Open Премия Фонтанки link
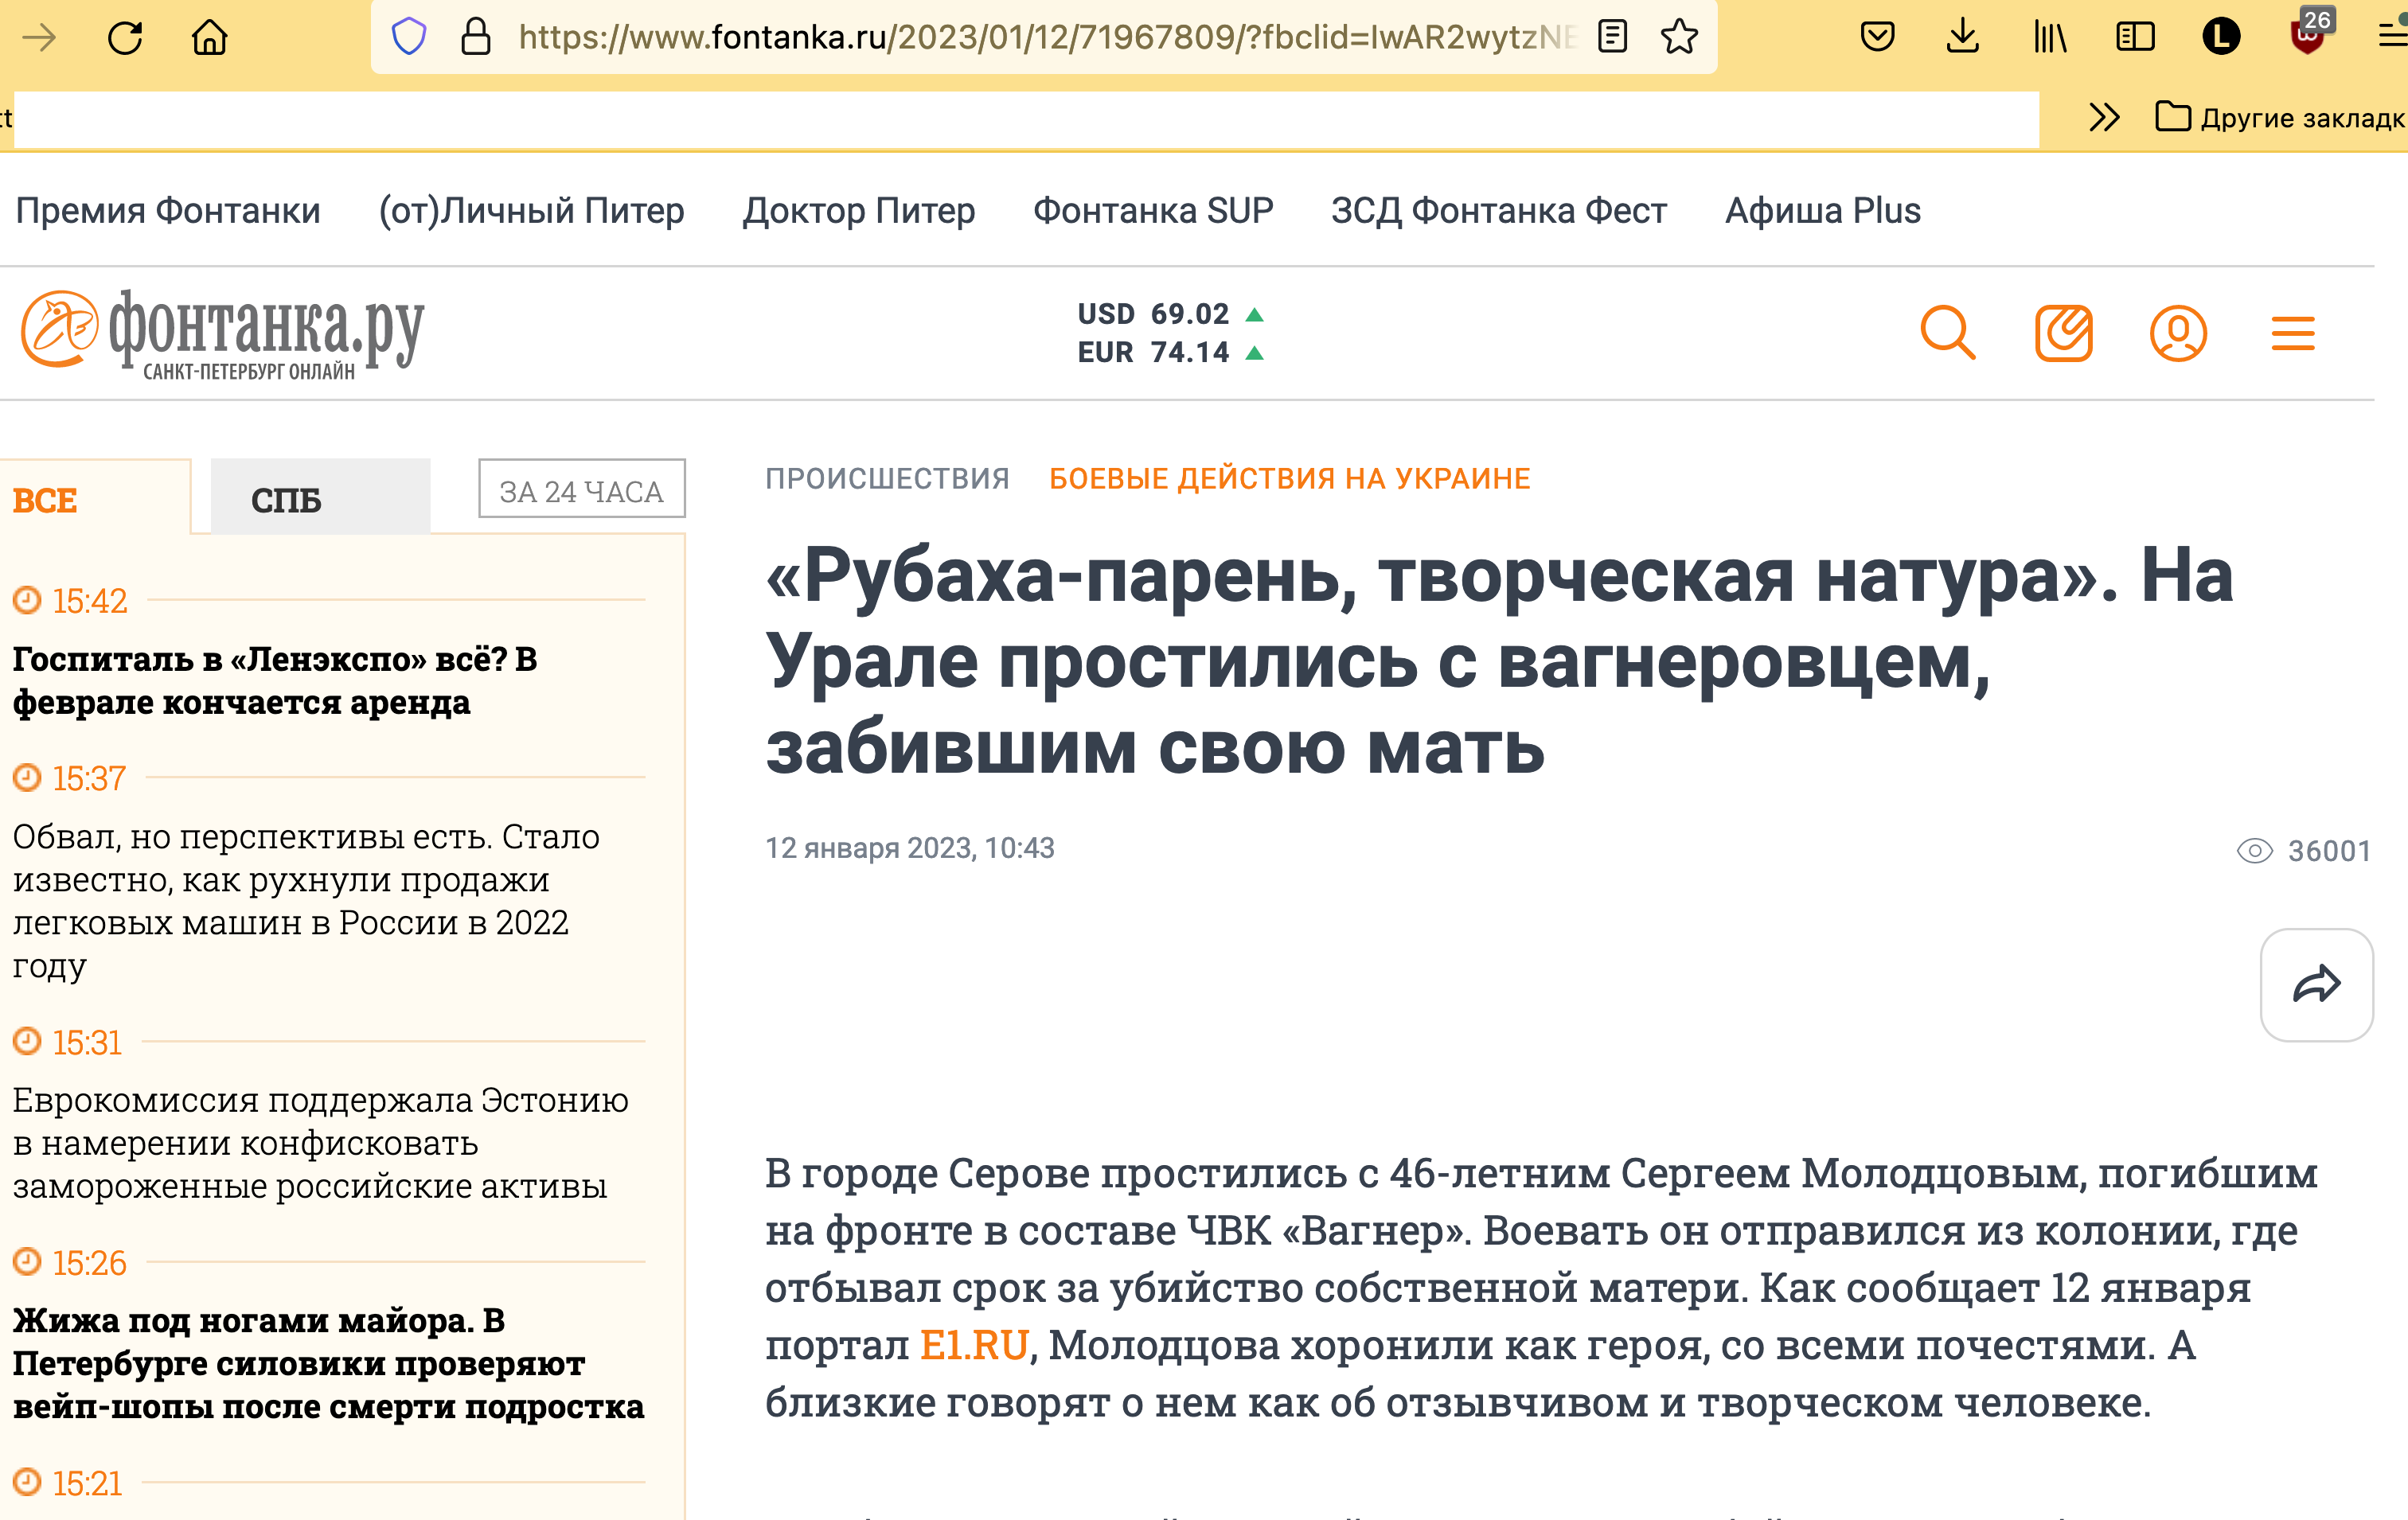 (x=168, y=211)
